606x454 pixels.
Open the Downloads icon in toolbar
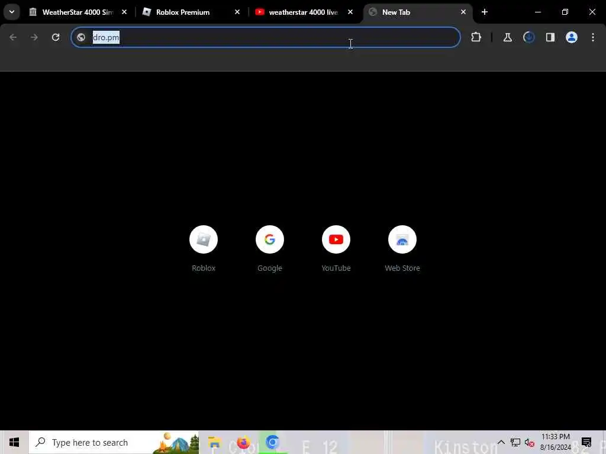click(528, 37)
